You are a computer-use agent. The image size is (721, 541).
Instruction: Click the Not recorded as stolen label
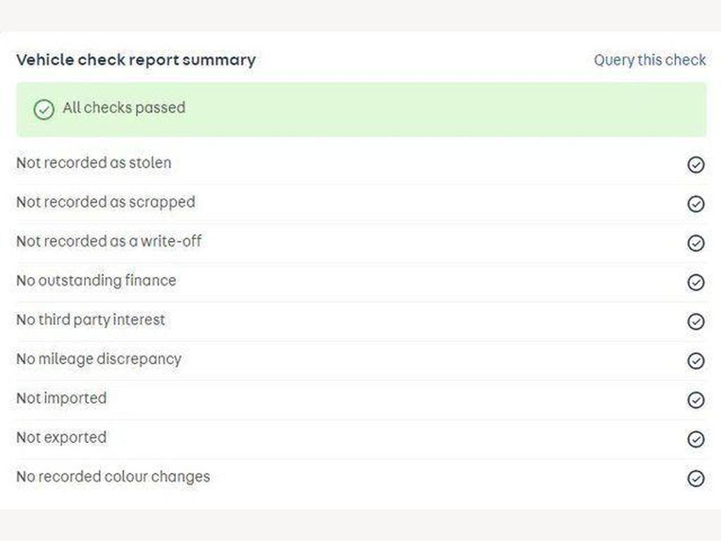tap(94, 163)
